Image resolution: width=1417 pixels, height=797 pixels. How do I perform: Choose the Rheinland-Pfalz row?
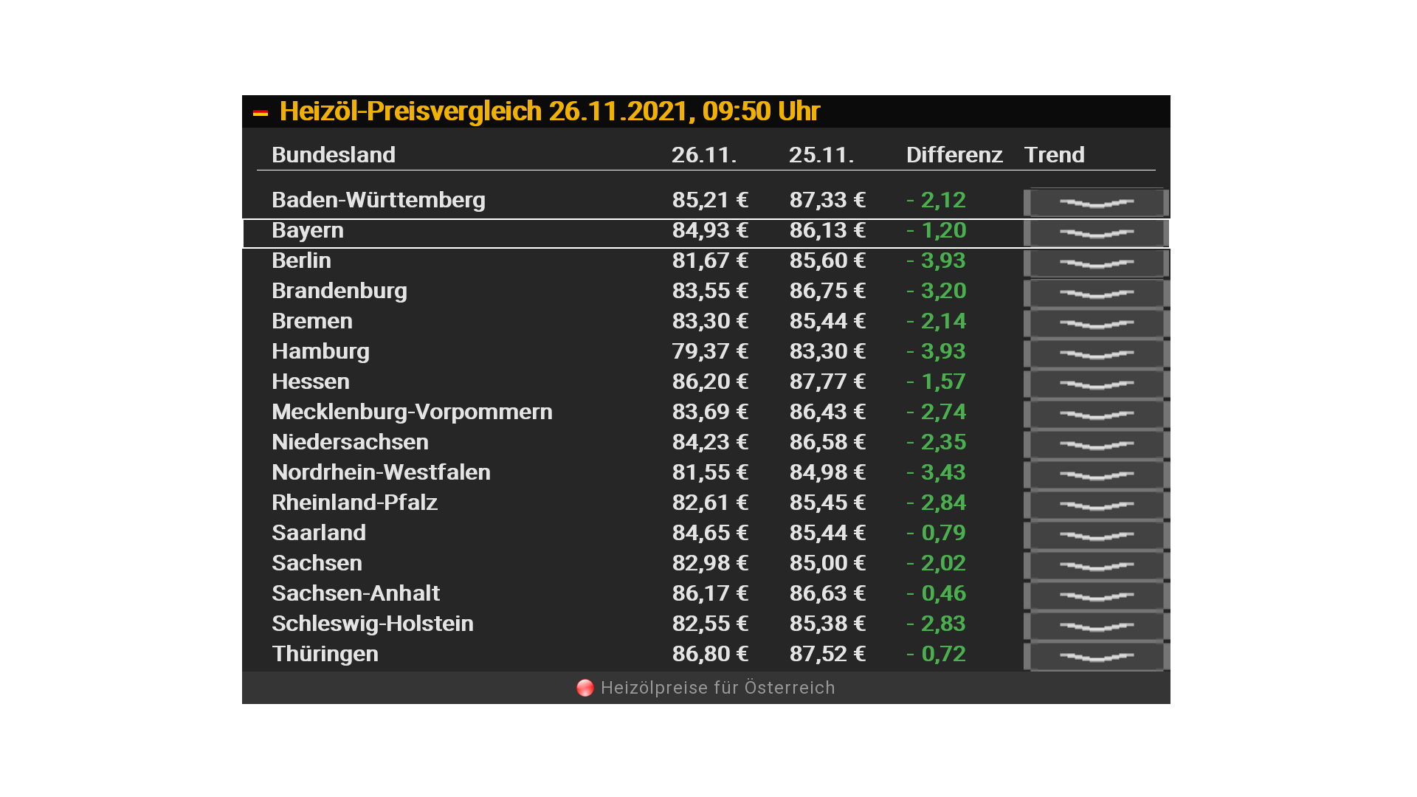point(354,503)
